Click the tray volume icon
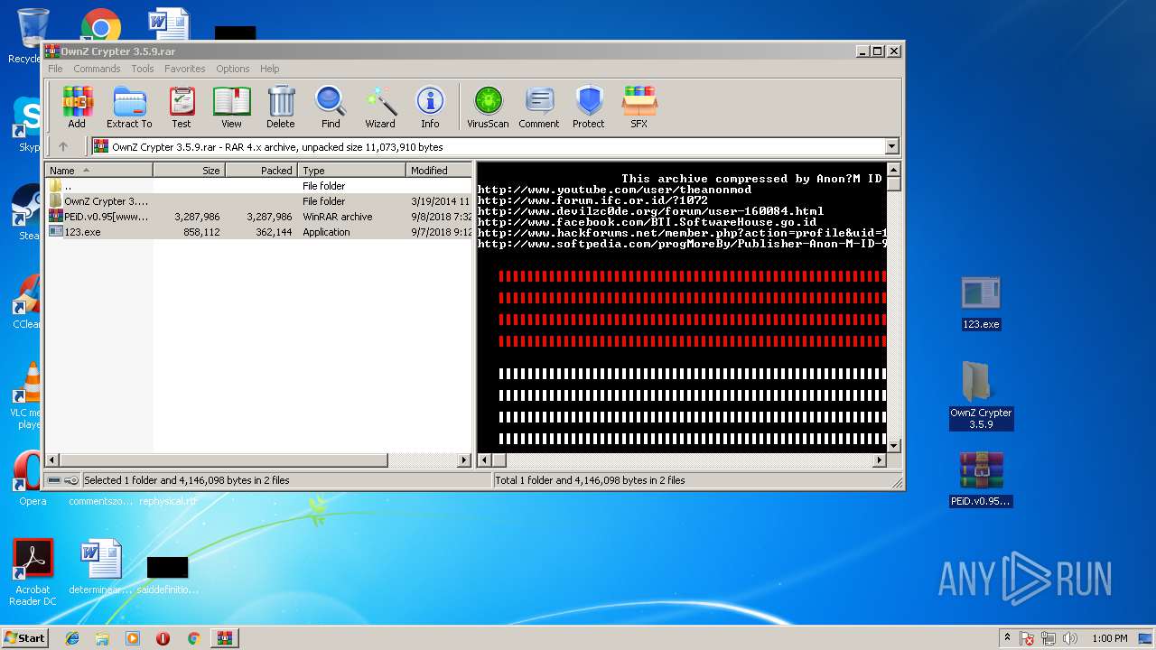The width and height of the screenshot is (1156, 650). click(1070, 638)
